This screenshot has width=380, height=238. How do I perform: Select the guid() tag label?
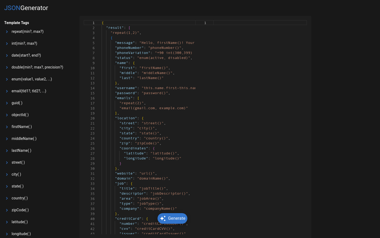point(17,103)
